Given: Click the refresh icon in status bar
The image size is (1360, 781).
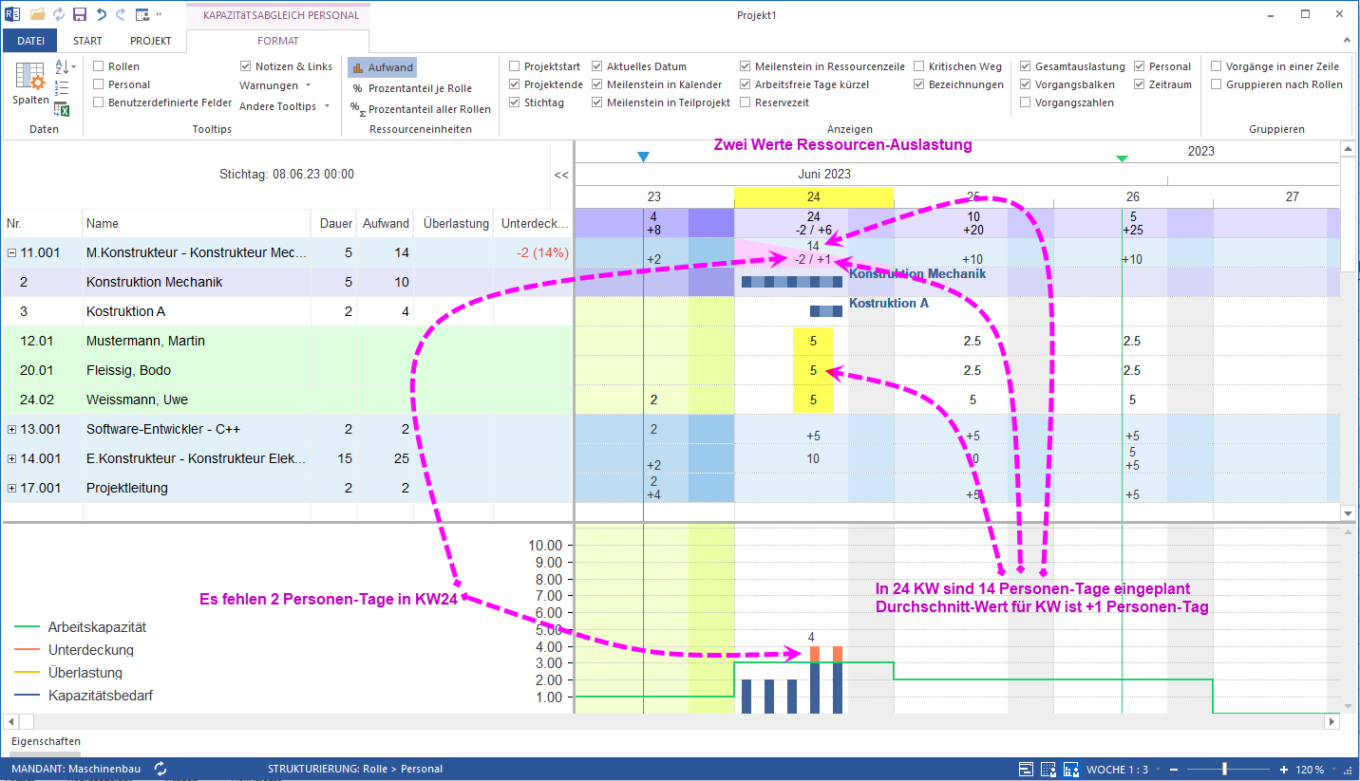Looking at the screenshot, I should click(x=161, y=769).
